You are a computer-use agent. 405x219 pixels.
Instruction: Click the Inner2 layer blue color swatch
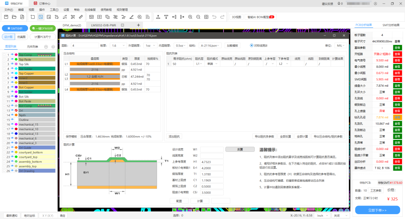pyautogui.click(x=16, y=78)
